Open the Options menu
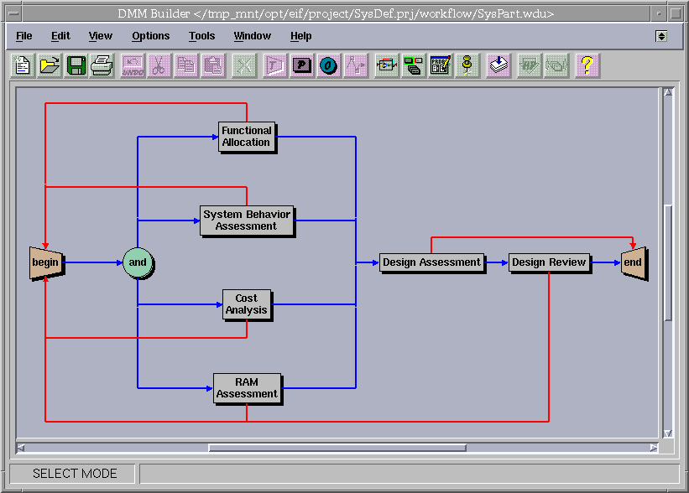This screenshot has width=689, height=493. click(150, 36)
